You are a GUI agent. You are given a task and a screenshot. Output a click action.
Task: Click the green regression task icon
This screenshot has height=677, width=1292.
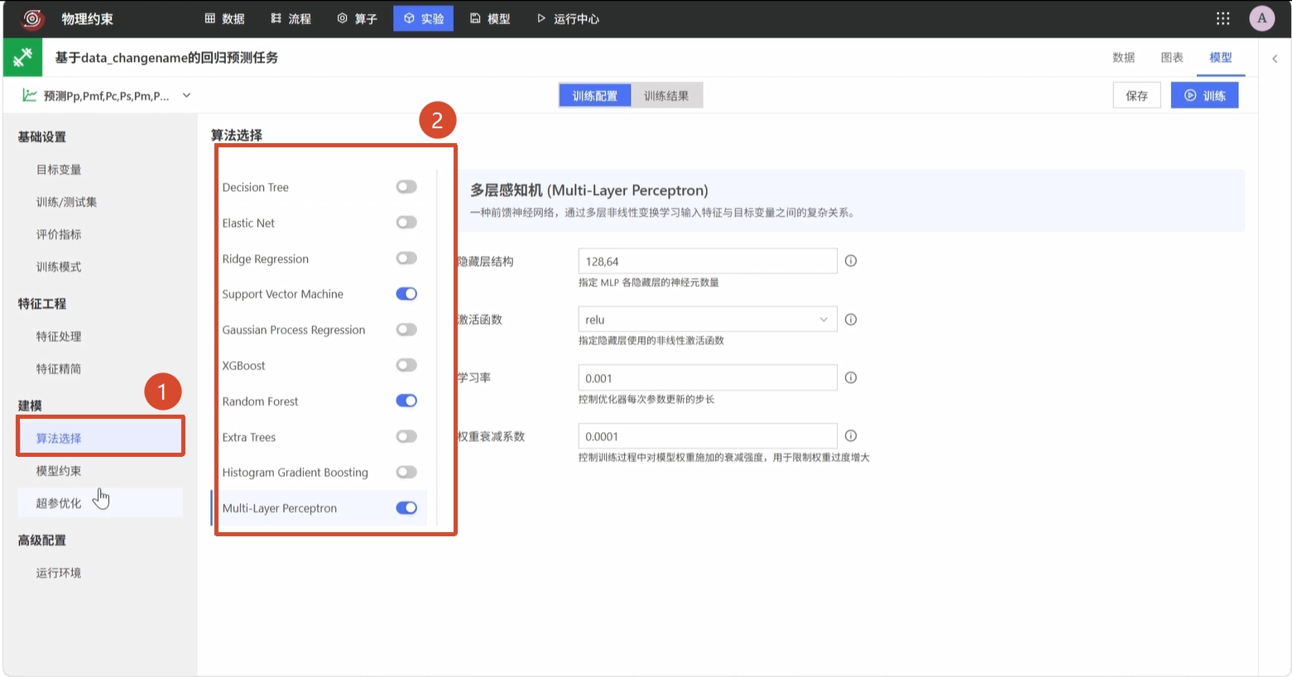(23, 57)
